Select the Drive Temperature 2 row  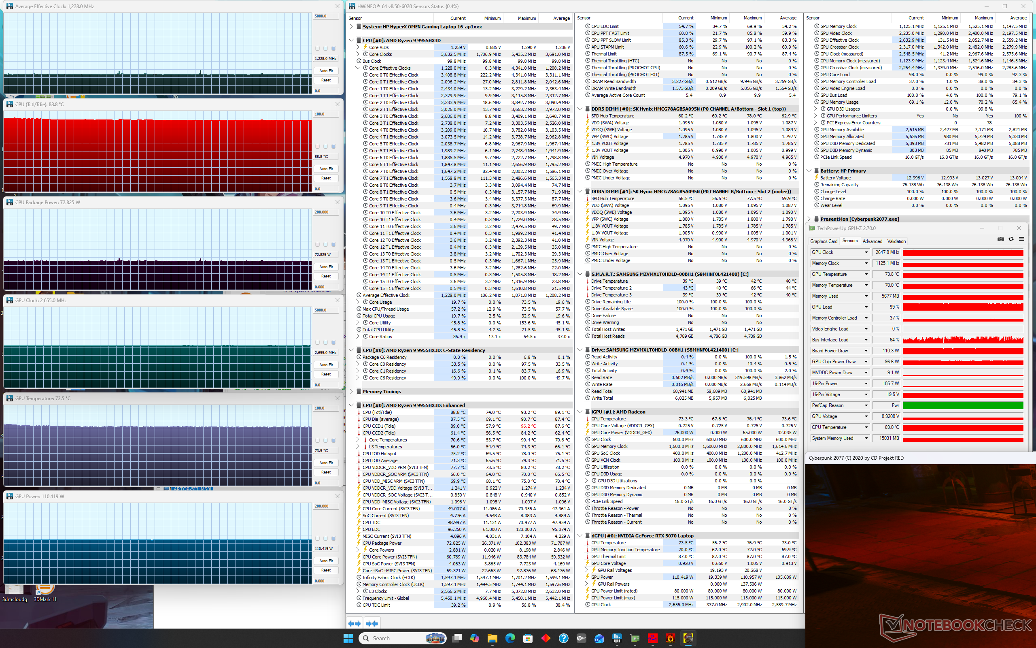[688, 288]
